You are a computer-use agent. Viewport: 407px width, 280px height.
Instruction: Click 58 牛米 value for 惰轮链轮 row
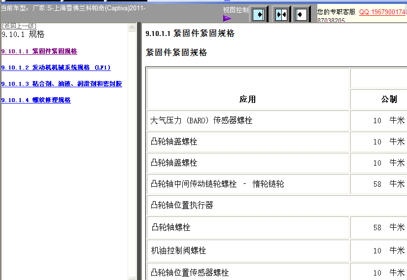[x=389, y=184]
